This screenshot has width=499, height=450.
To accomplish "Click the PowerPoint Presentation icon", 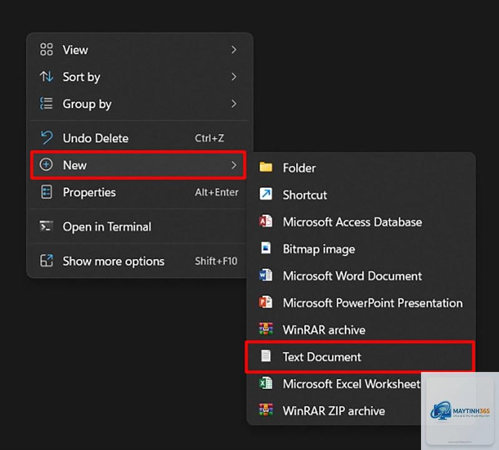I will click(x=266, y=302).
